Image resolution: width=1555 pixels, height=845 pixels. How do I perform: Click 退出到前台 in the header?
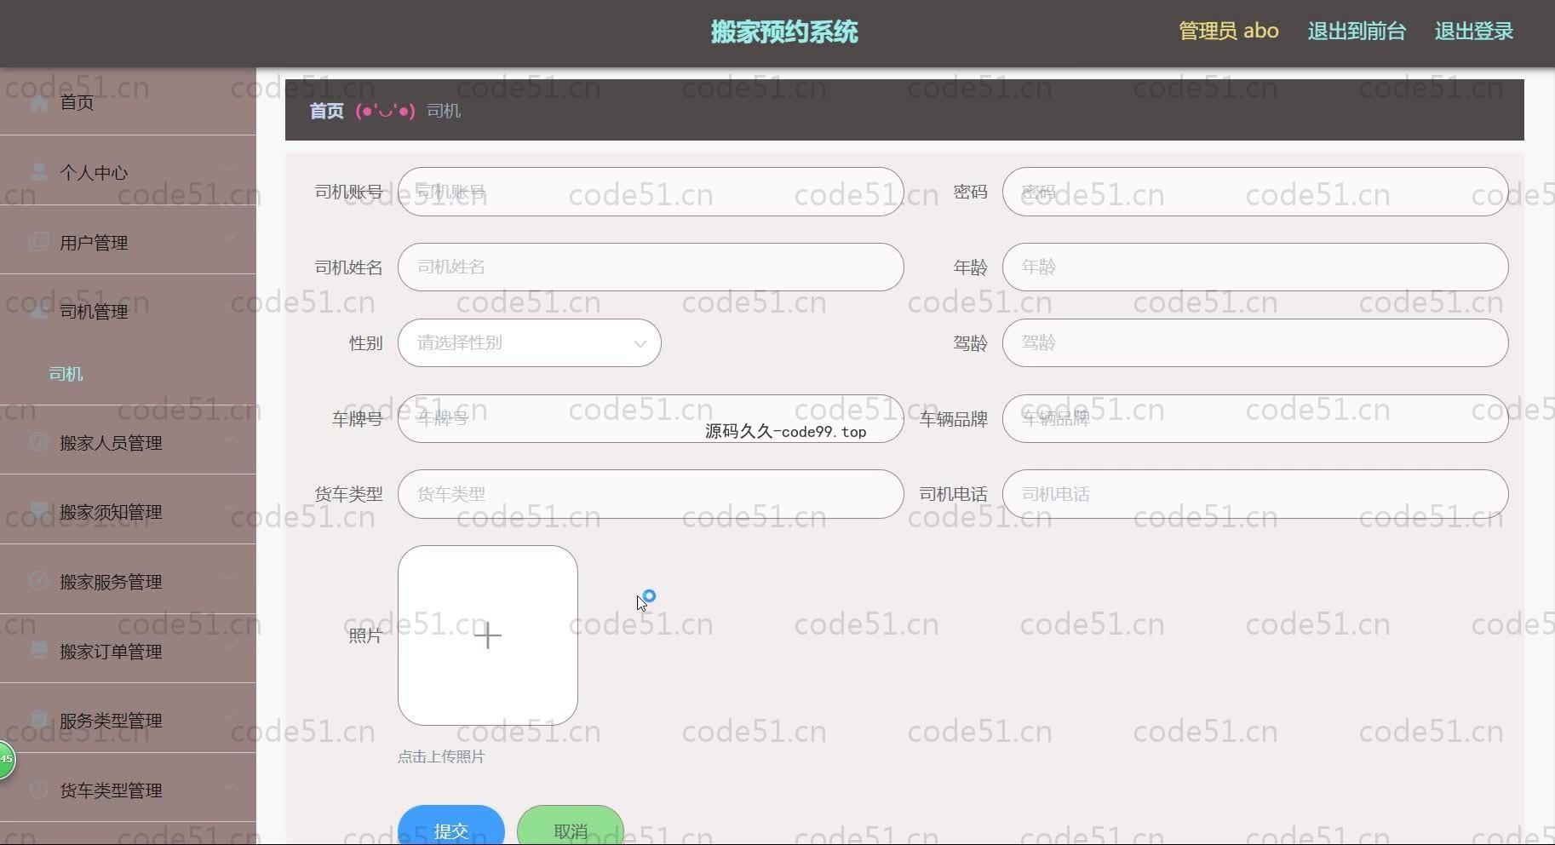tap(1357, 32)
